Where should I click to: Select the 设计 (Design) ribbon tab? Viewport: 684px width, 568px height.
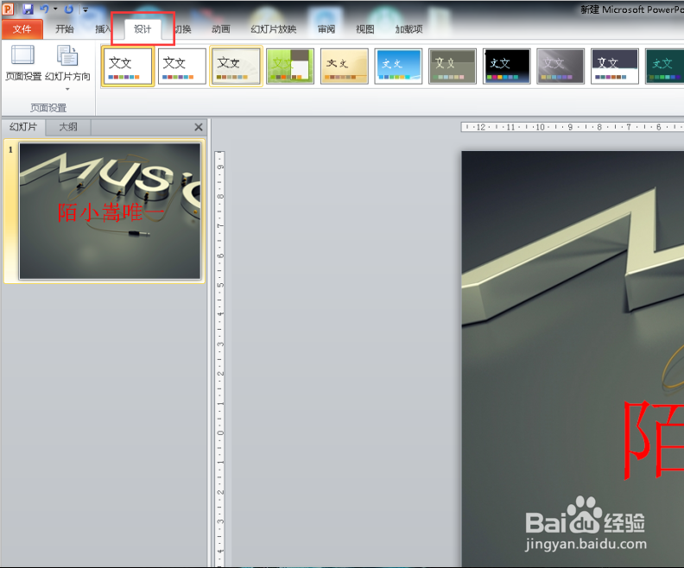[x=142, y=29]
